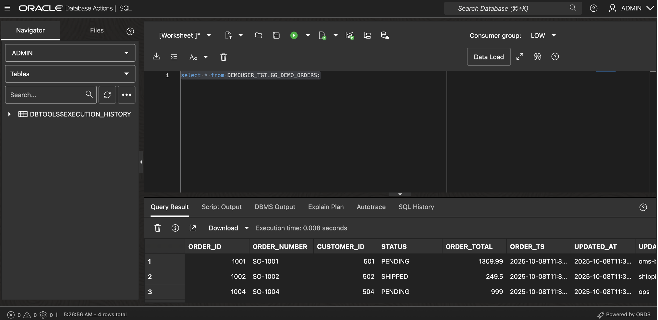Open the Consumer group LOW dropdown

(543, 35)
